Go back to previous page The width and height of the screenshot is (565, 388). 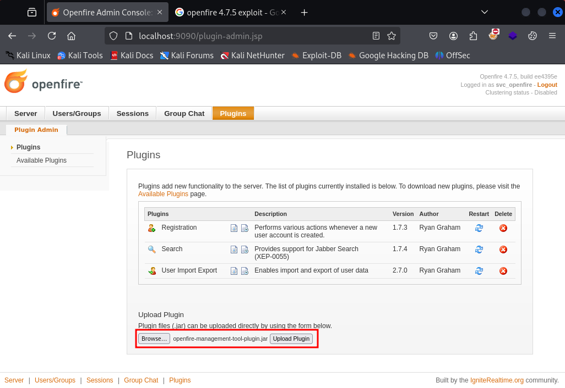click(12, 36)
